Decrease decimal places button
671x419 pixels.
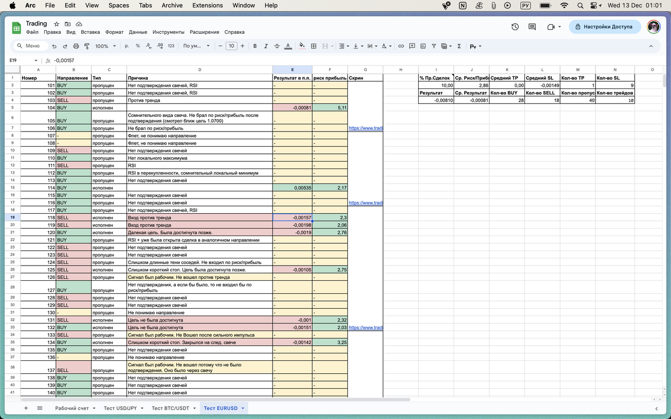[149, 46]
